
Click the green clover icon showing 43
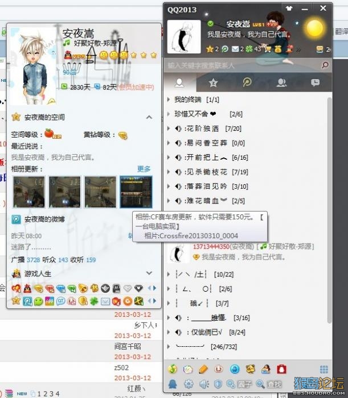tap(249, 49)
